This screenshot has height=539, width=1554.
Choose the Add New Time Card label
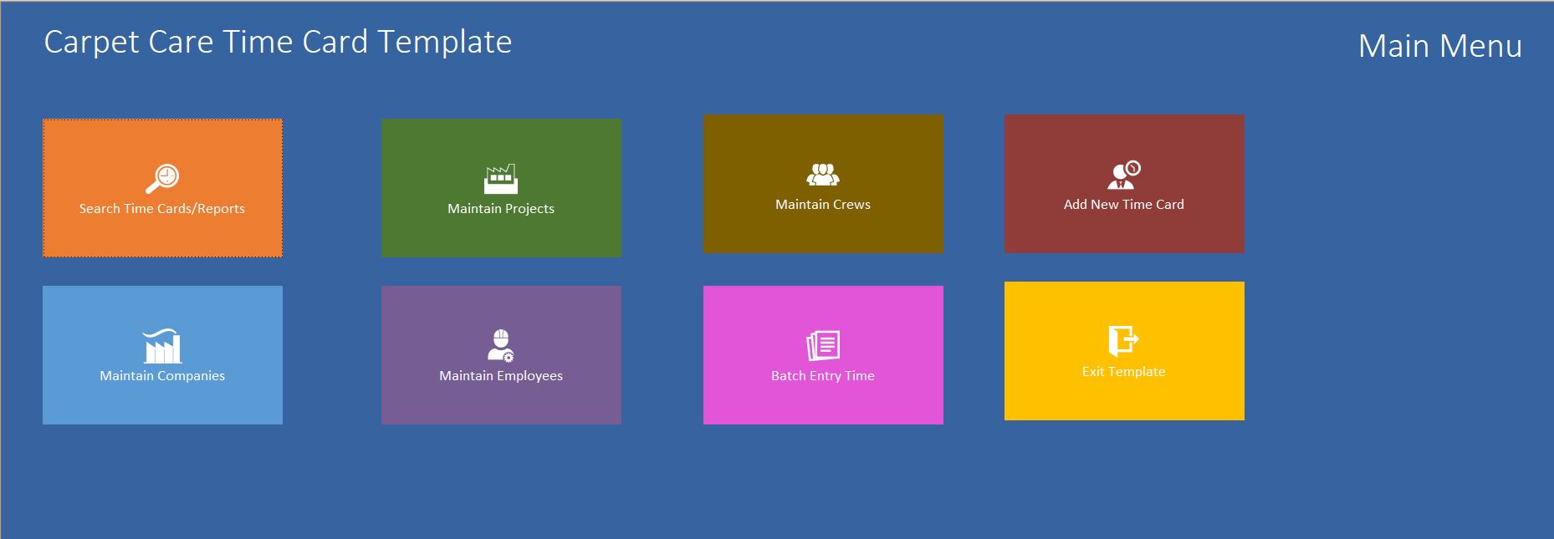tap(1123, 205)
